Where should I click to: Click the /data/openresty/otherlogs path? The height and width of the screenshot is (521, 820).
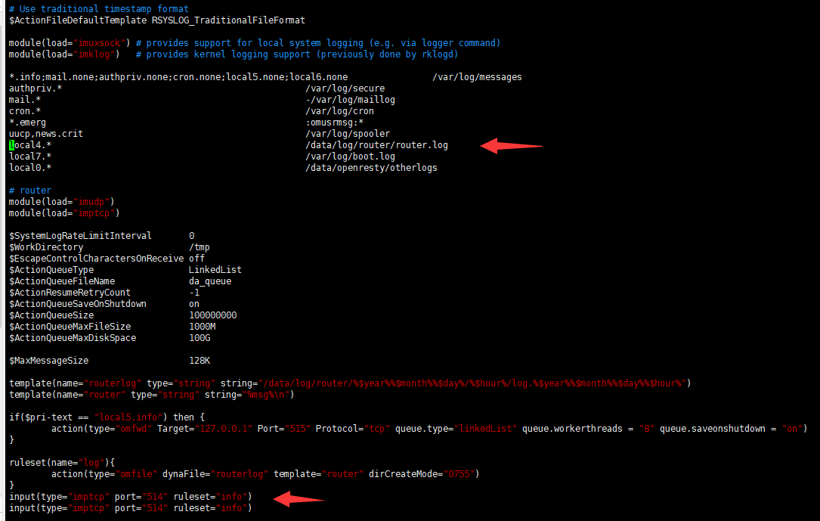coord(371,168)
